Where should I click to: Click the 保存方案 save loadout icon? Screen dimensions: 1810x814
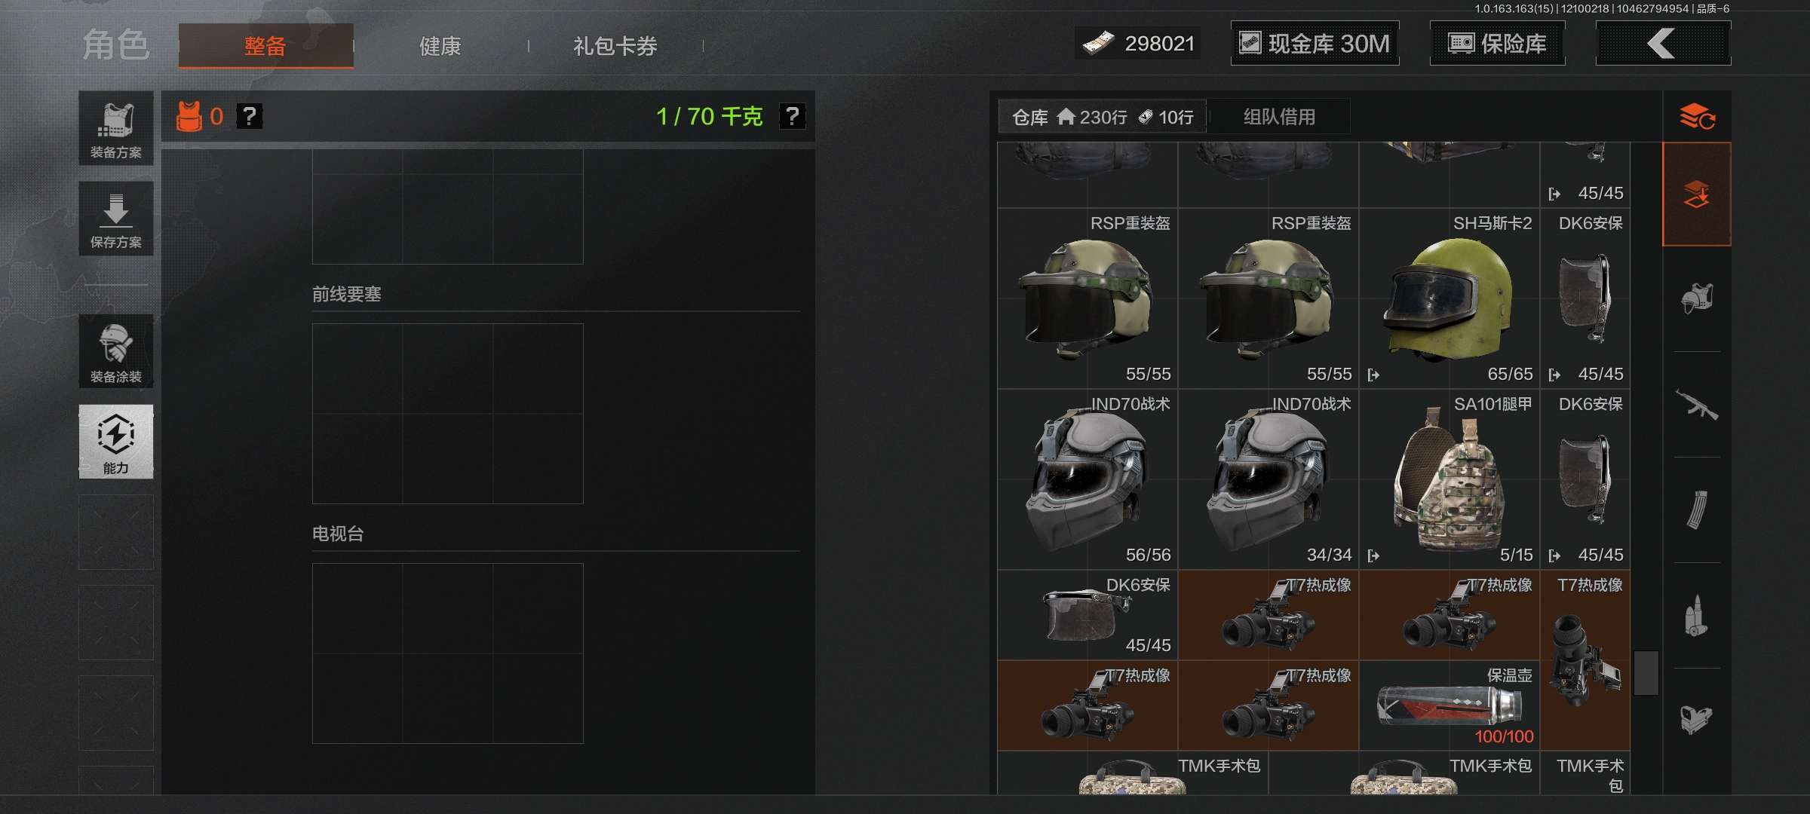pos(116,219)
